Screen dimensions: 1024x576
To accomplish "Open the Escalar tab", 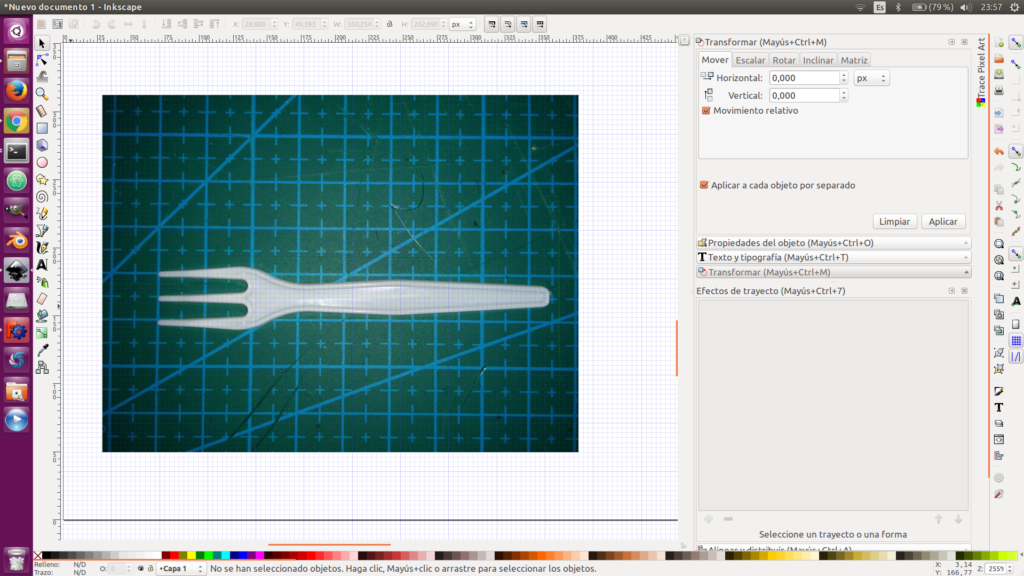I will 750,60.
